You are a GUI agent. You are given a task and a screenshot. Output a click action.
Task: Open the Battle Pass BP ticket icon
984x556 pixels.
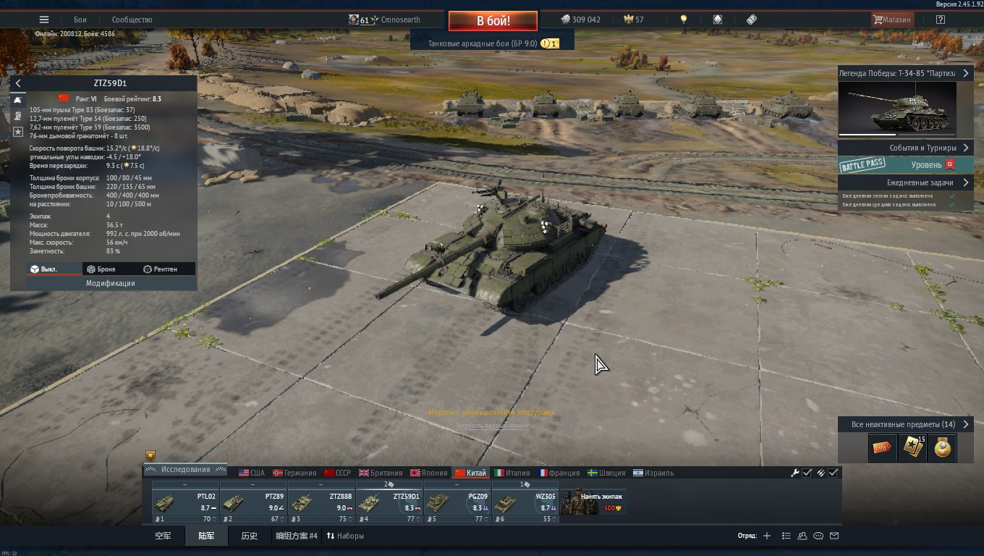click(752, 20)
